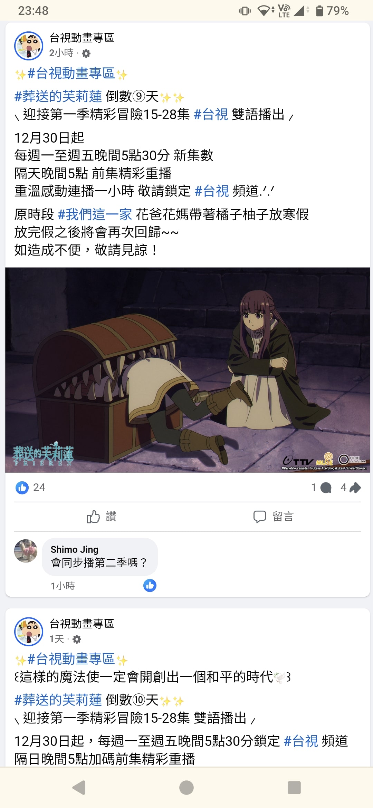Open the #葬送的芙莉蓮 hashtag in first post
The height and width of the screenshot is (808, 373).
(58, 96)
